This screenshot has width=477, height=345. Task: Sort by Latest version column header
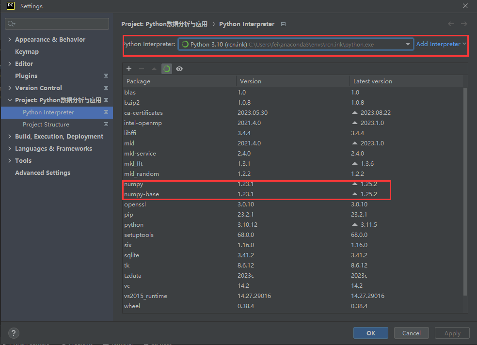[406, 81]
